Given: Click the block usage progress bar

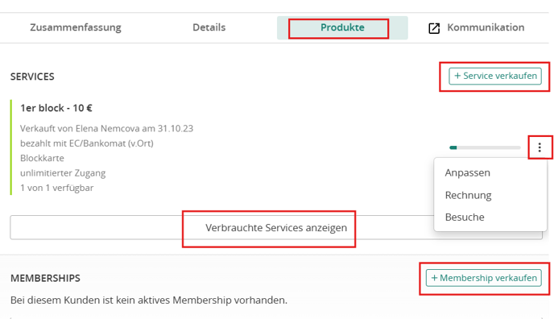Looking at the screenshot, I should (485, 147).
